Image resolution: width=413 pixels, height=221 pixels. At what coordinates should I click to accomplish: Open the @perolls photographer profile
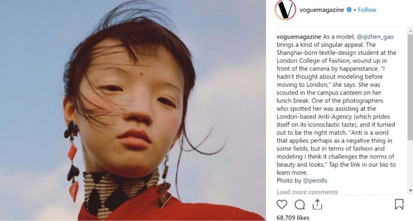coord(315,181)
